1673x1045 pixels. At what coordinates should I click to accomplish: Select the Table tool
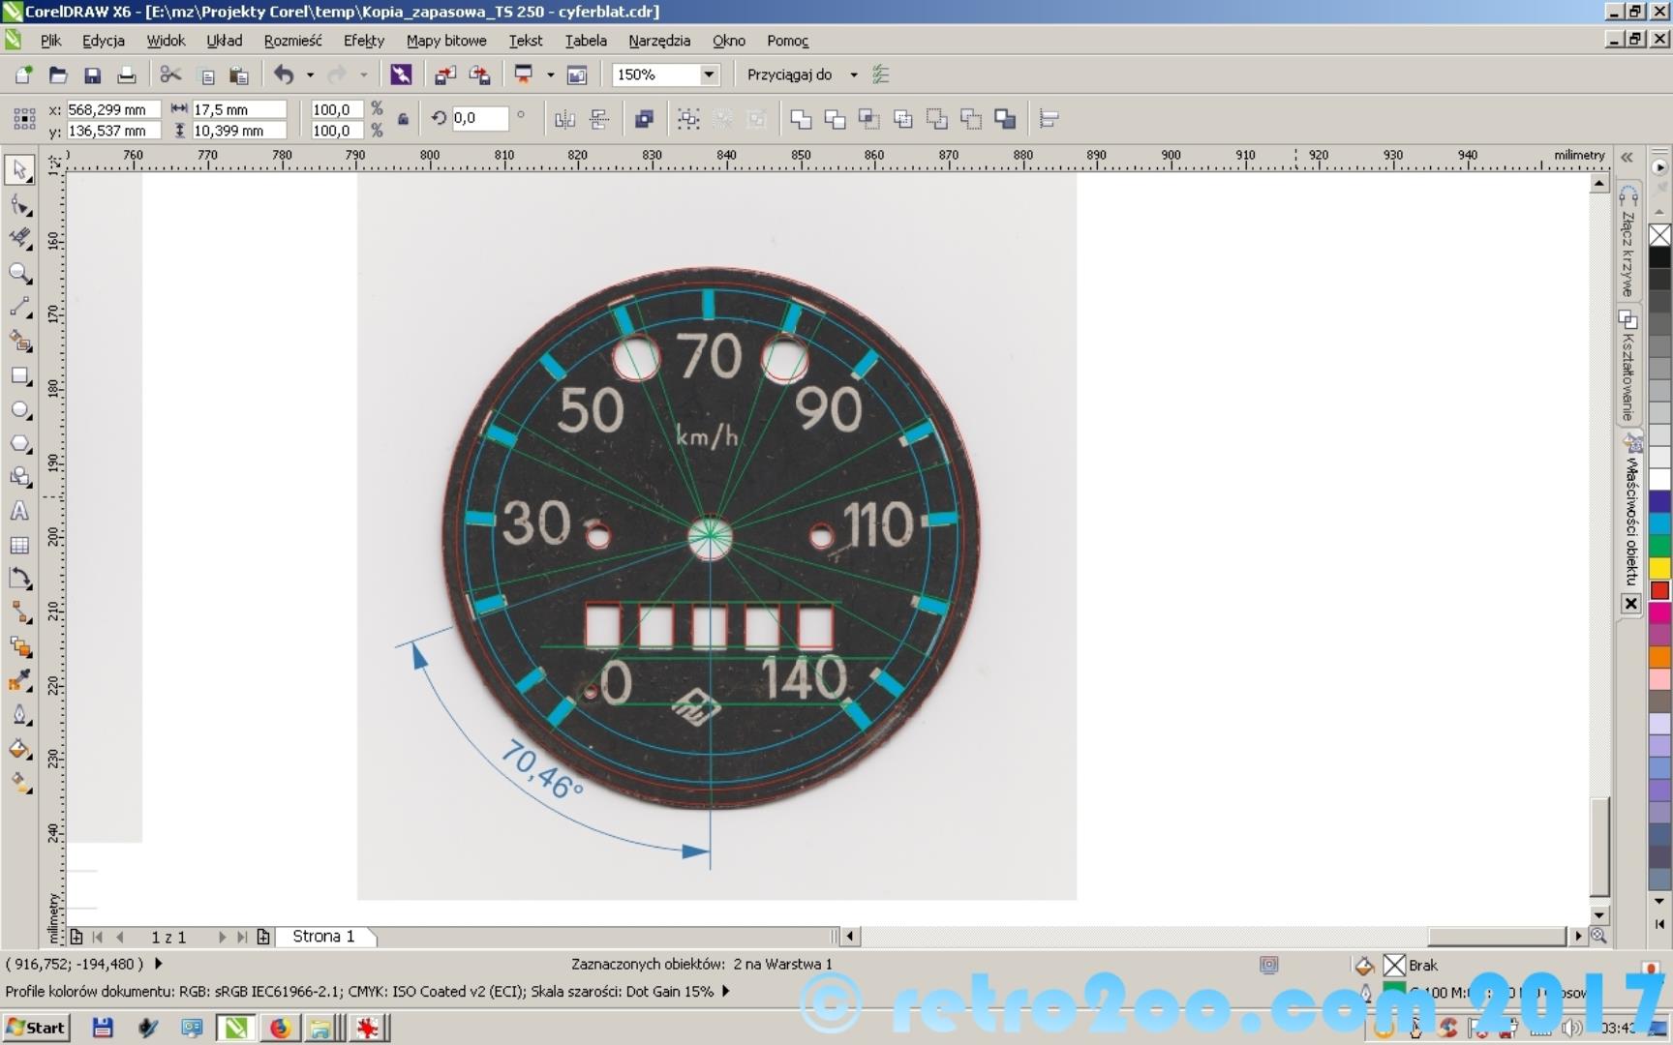19,546
